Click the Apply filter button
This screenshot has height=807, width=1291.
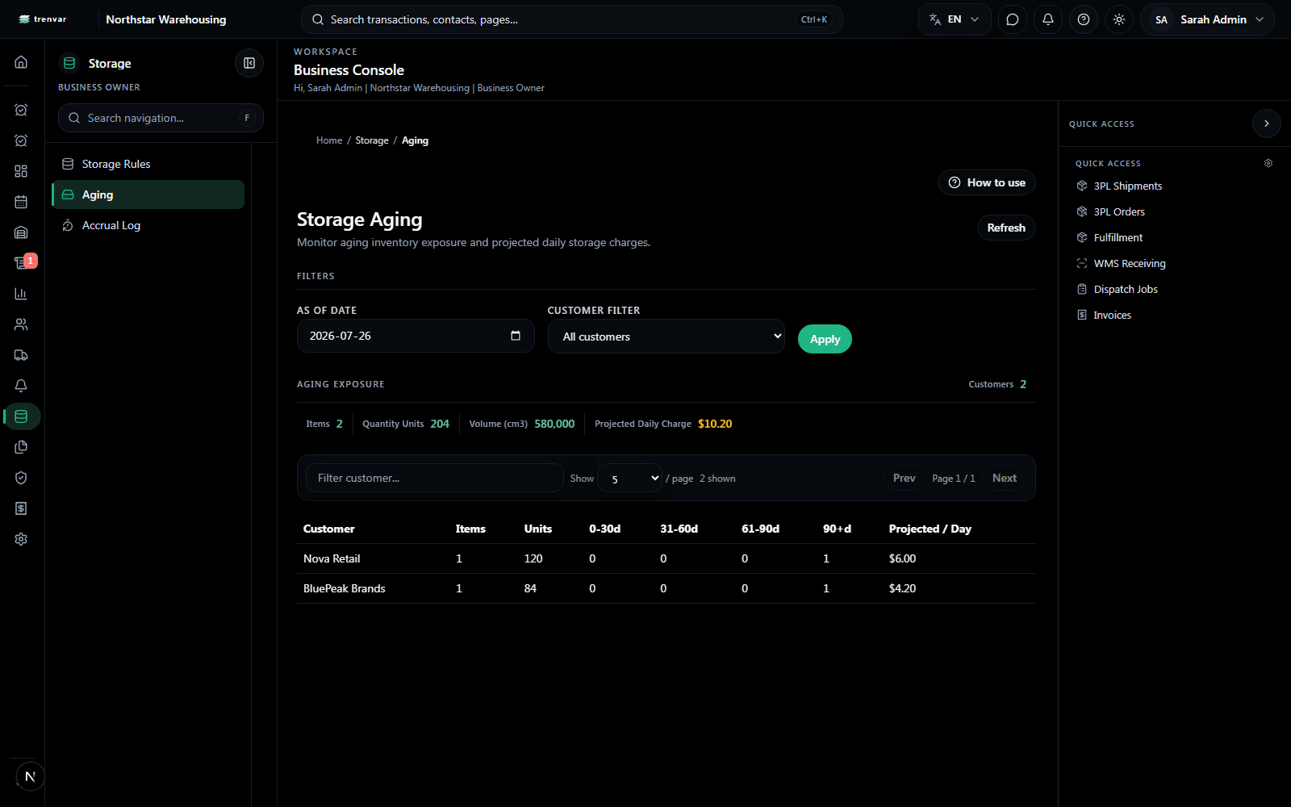click(825, 339)
